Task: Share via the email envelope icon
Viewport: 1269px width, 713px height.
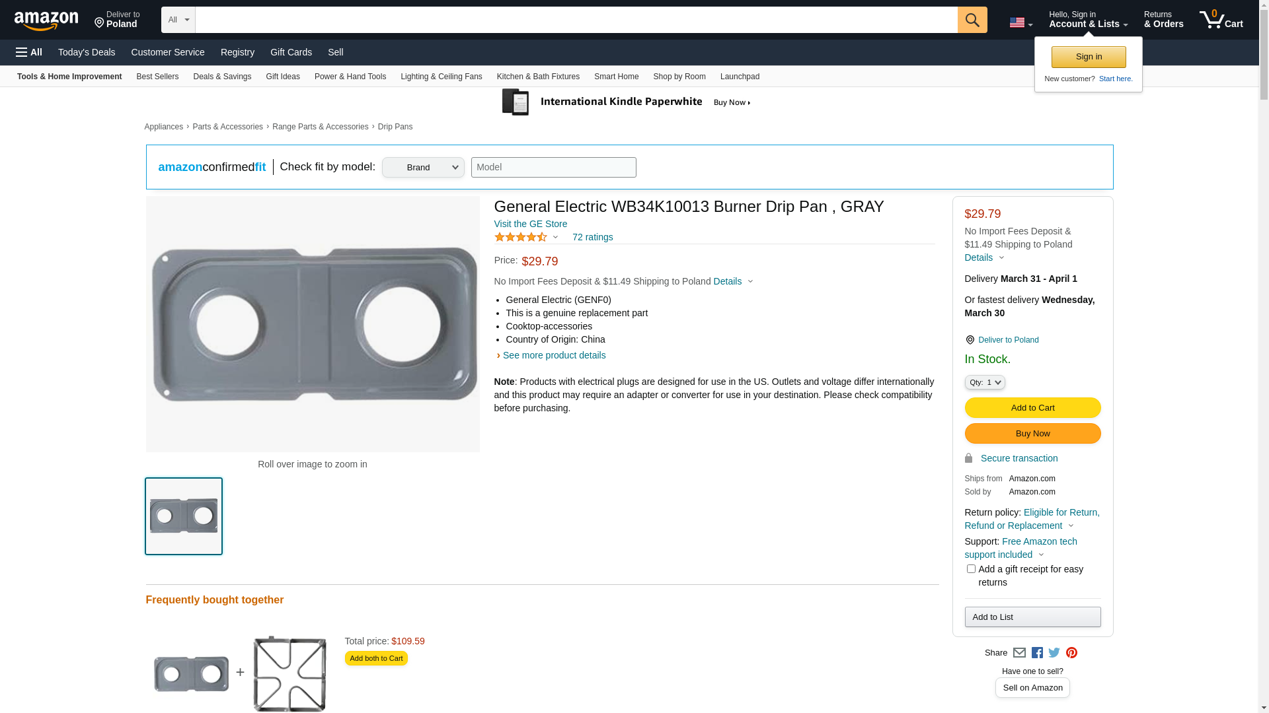Action: [1019, 653]
